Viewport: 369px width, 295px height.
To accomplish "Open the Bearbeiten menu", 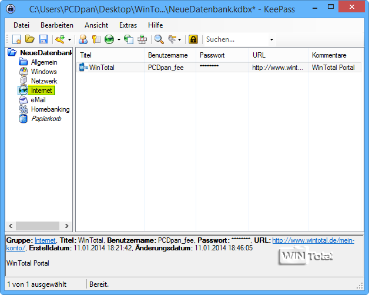I will (x=57, y=25).
